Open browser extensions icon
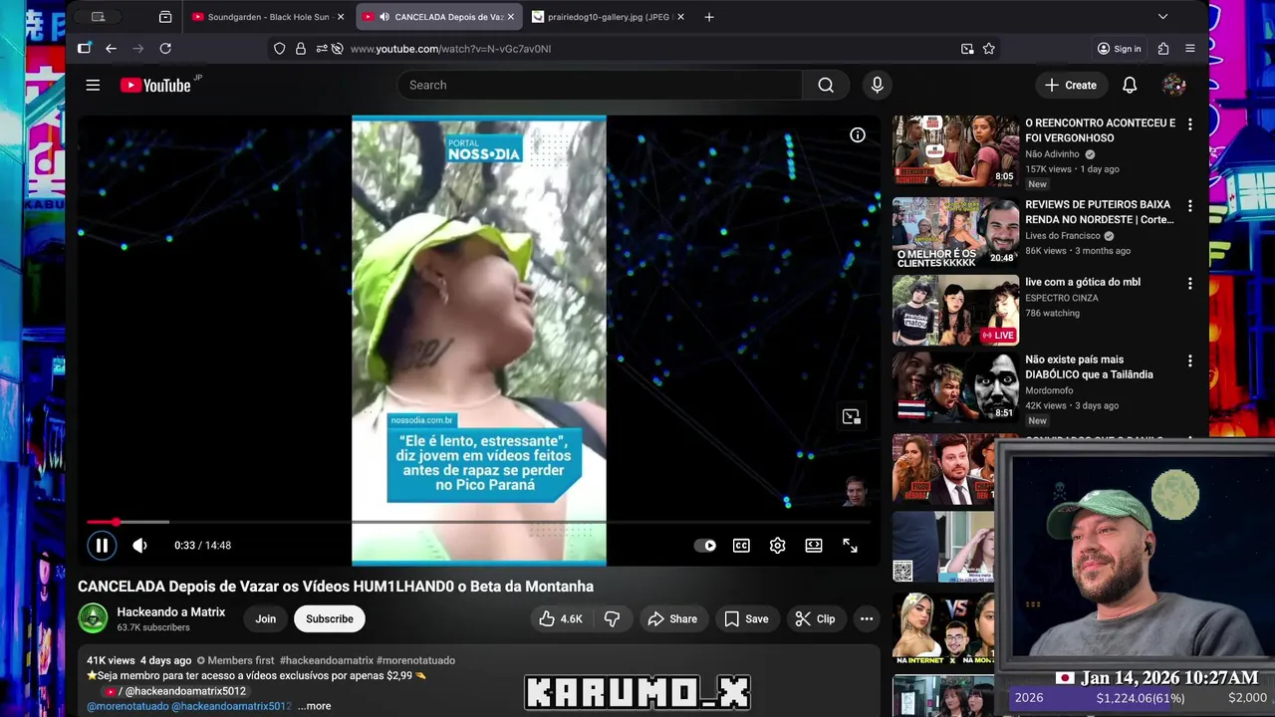This screenshot has width=1275, height=717. (1163, 48)
